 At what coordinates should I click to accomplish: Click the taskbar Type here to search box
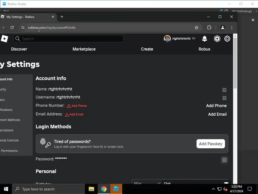click(48, 189)
